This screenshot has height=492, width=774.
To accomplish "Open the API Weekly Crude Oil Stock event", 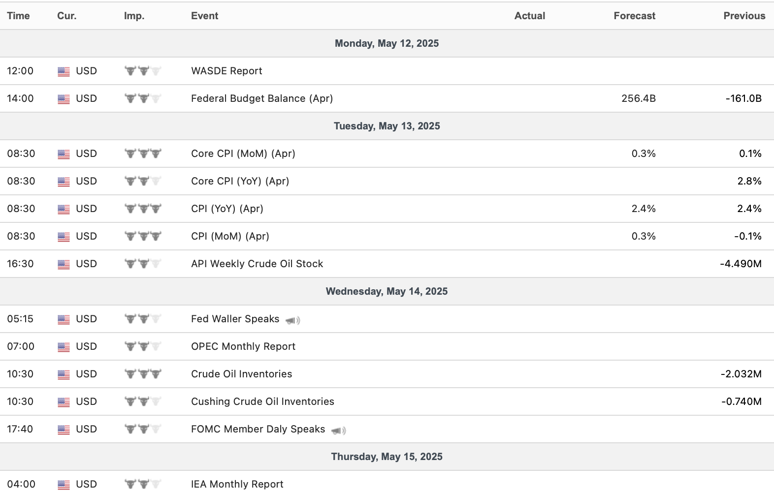I will click(257, 264).
